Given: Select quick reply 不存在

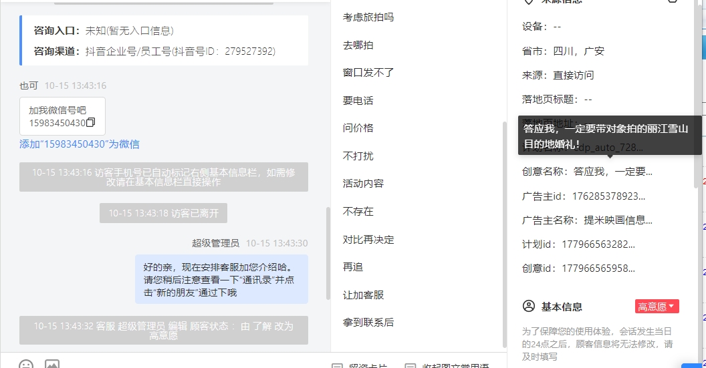Looking at the screenshot, I should (358, 211).
